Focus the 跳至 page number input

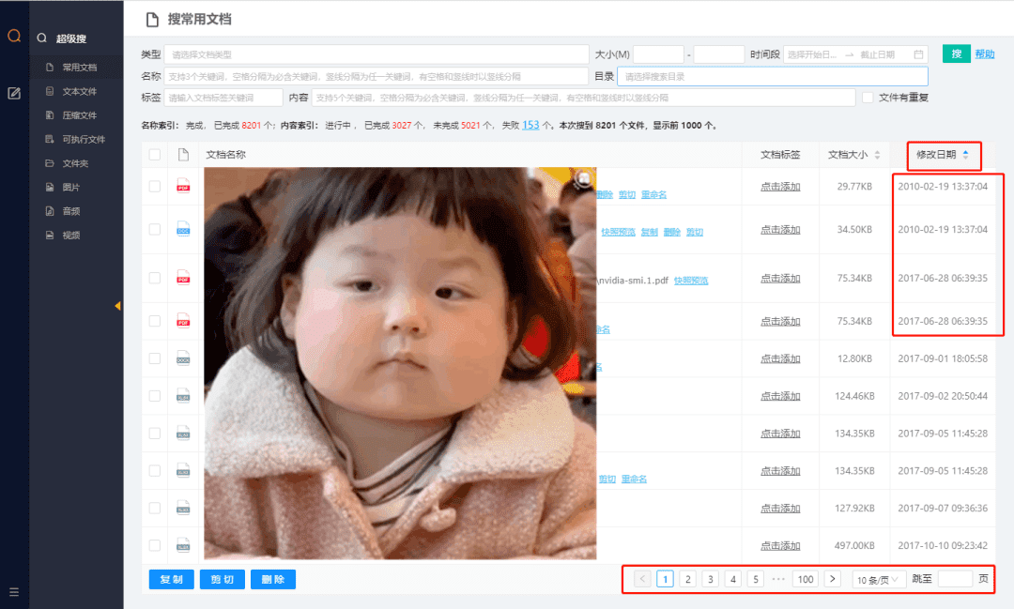955,579
